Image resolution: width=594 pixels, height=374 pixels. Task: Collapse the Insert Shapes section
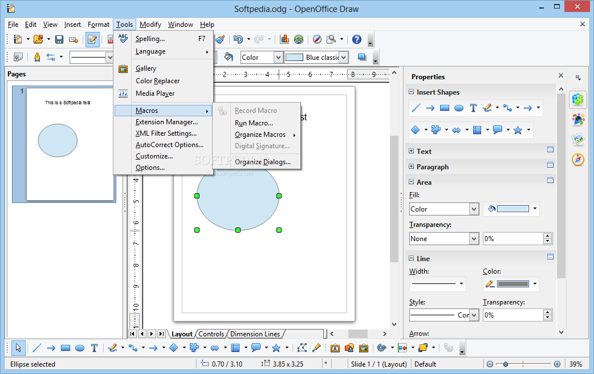tap(412, 92)
